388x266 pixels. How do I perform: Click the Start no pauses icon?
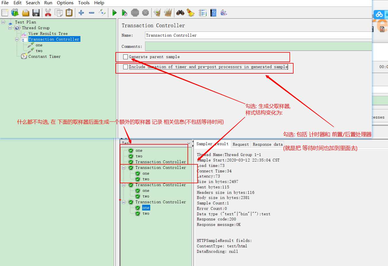point(124,13)
